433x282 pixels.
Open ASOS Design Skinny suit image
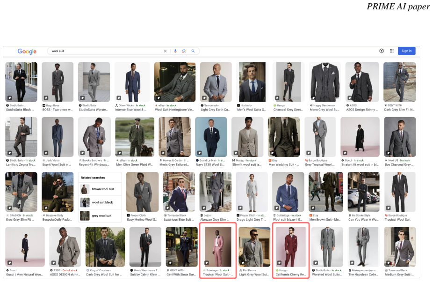coord(362,82)
